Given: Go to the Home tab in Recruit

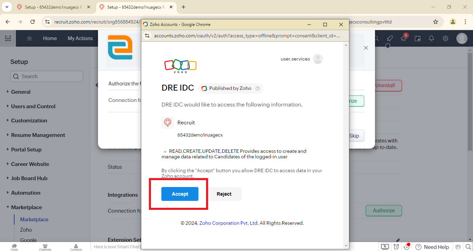Looking at the screenshot, I should click(50, 38).
